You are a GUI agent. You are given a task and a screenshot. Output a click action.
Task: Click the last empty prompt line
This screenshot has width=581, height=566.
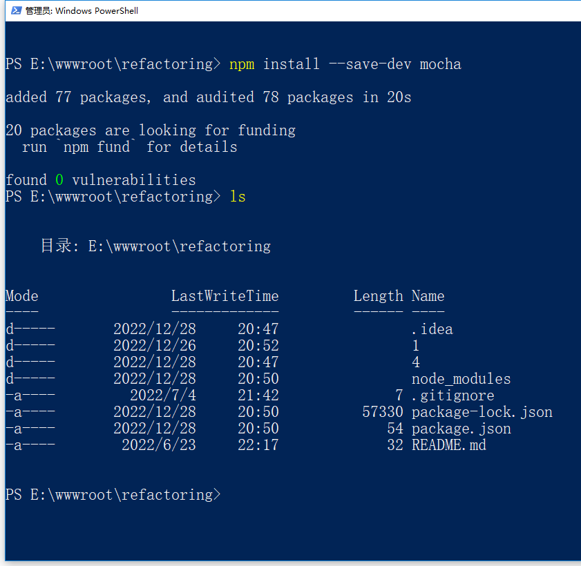tap(113, 495)
